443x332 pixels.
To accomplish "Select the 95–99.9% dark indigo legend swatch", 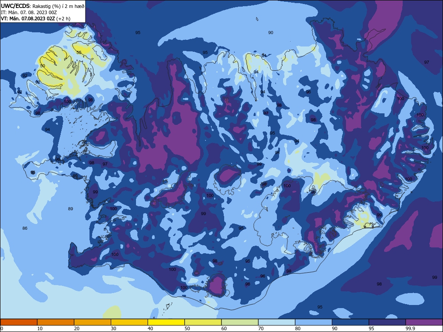I will coord(387,322).
